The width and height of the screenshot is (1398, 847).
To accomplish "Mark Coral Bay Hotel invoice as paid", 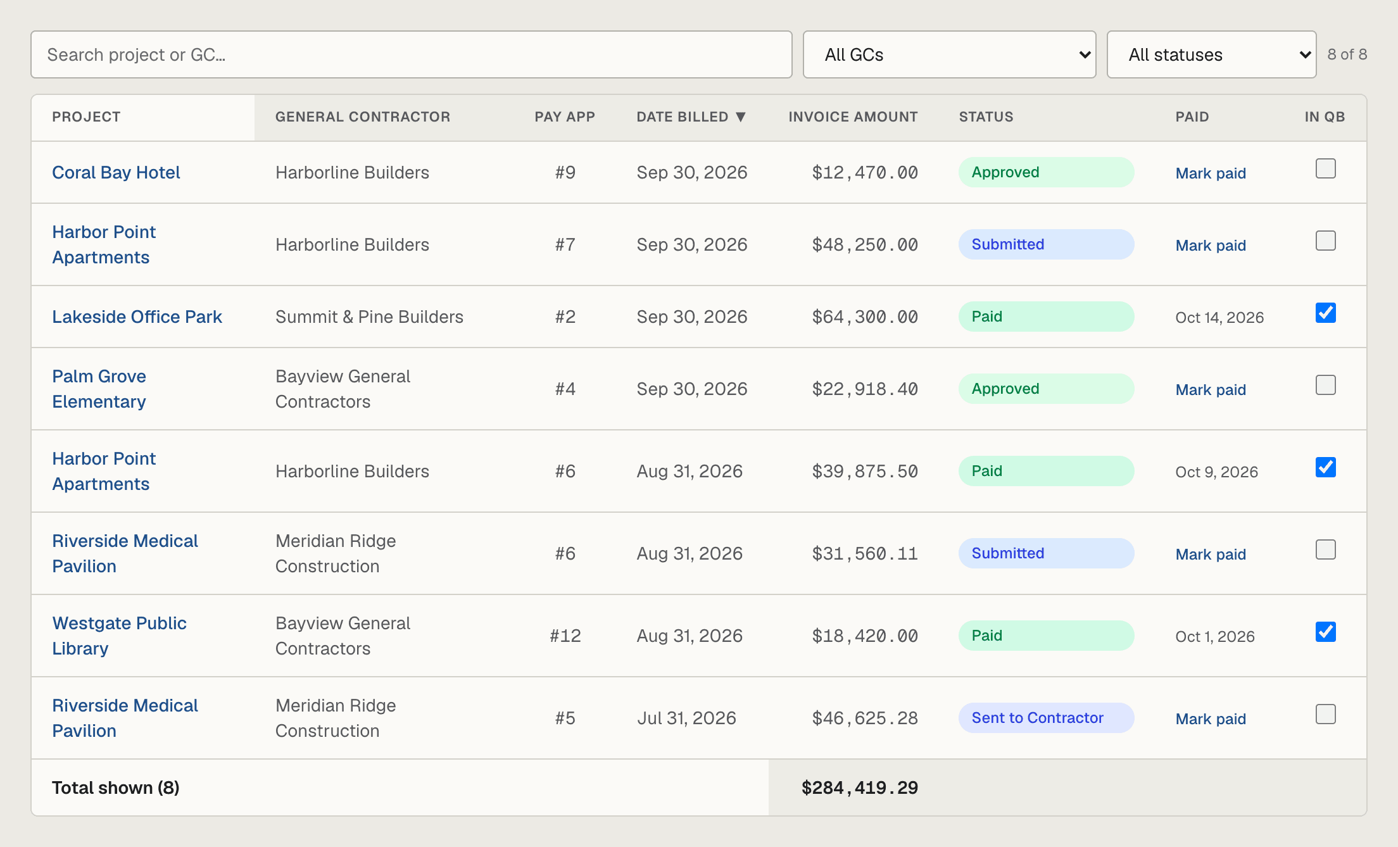I will pyautogui.click(x=1211, y=173).
